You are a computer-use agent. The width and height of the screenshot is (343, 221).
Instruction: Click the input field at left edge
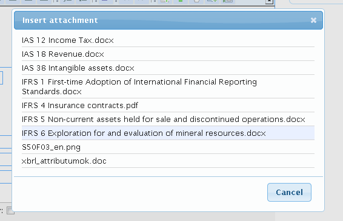[x=1, y=78]
